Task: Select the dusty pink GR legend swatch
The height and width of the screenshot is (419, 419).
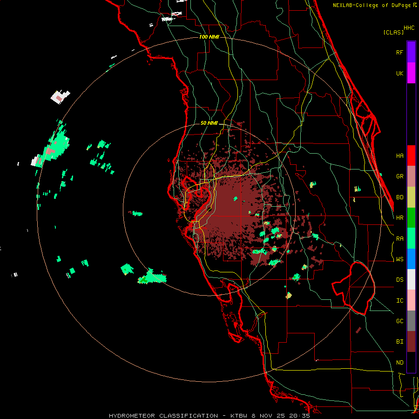Action: (411, 176)
